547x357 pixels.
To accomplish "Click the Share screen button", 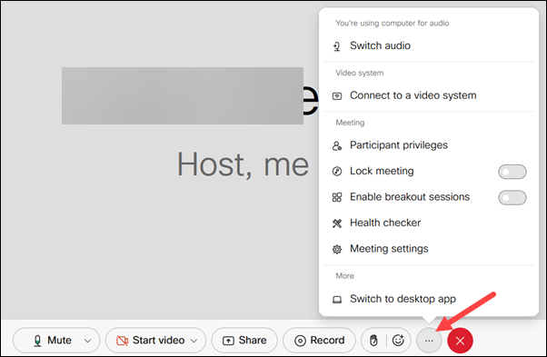I will click(244, 341).
